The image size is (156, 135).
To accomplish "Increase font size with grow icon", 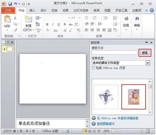I will click(x=65, y=30).
